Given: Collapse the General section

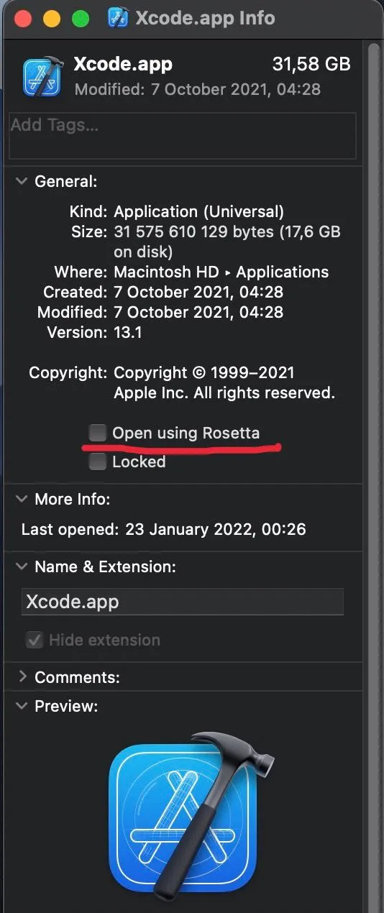Looking at the screenshot, I should tap(22, 182).
